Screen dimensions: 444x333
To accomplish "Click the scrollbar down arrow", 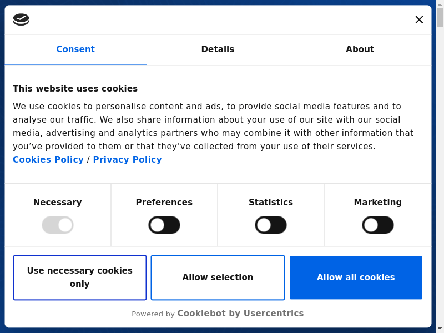I will (440, 329).
